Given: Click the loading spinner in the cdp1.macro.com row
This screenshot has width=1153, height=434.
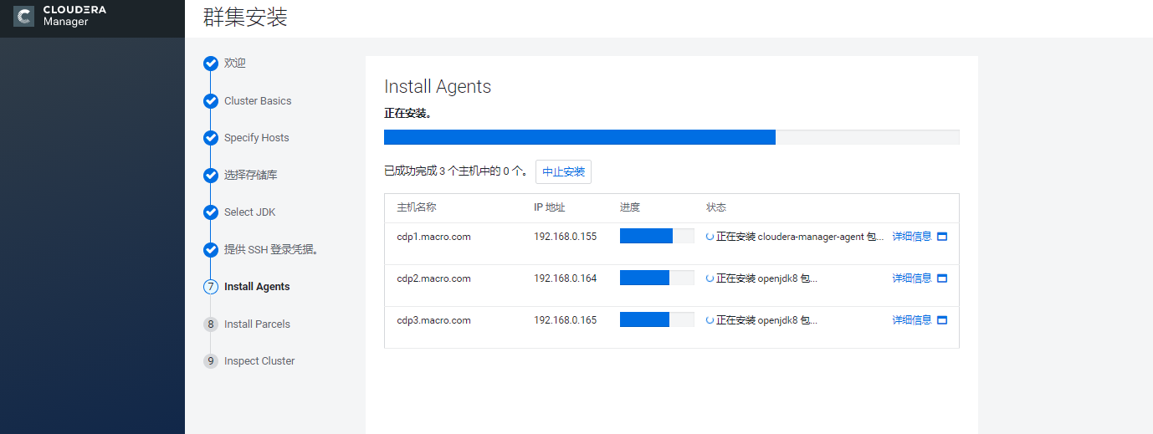Looking at the screenshot, I should coord(710,237).
